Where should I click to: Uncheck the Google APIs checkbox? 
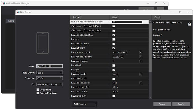[x=38, y=89]
